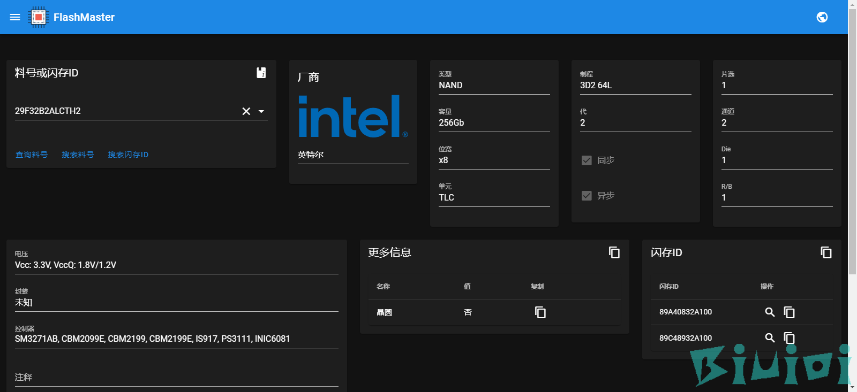
Task: Click the 256Gb capacity value
Action: (x=451, y=123)
